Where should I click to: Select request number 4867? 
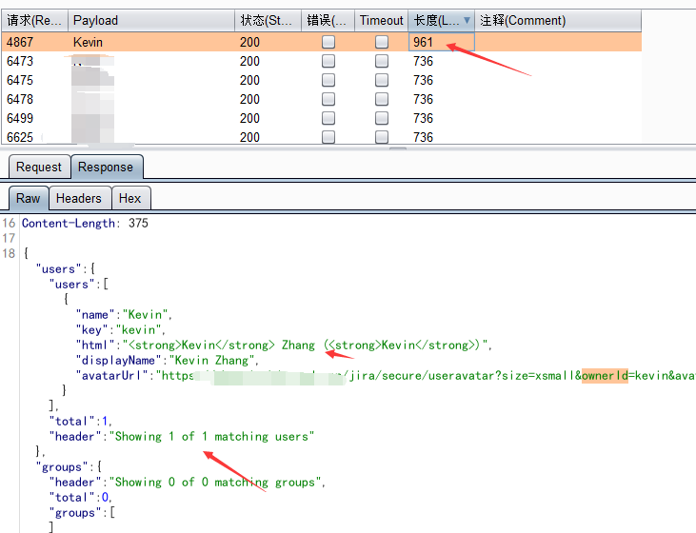(x=20, y=42)
